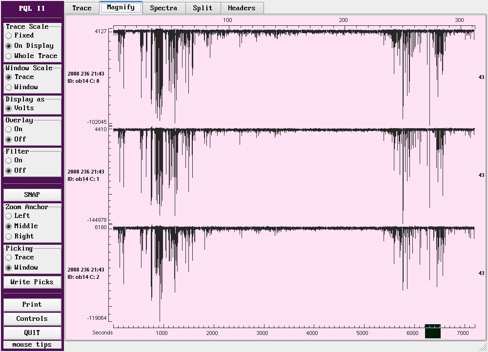488x352 pixels.
Task: Enable the Filter On option
Action: (x=9, y=160)
